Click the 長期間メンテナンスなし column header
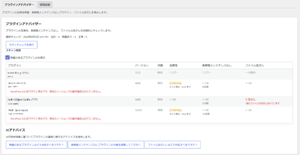300x155 pixels. pos(217,65)
